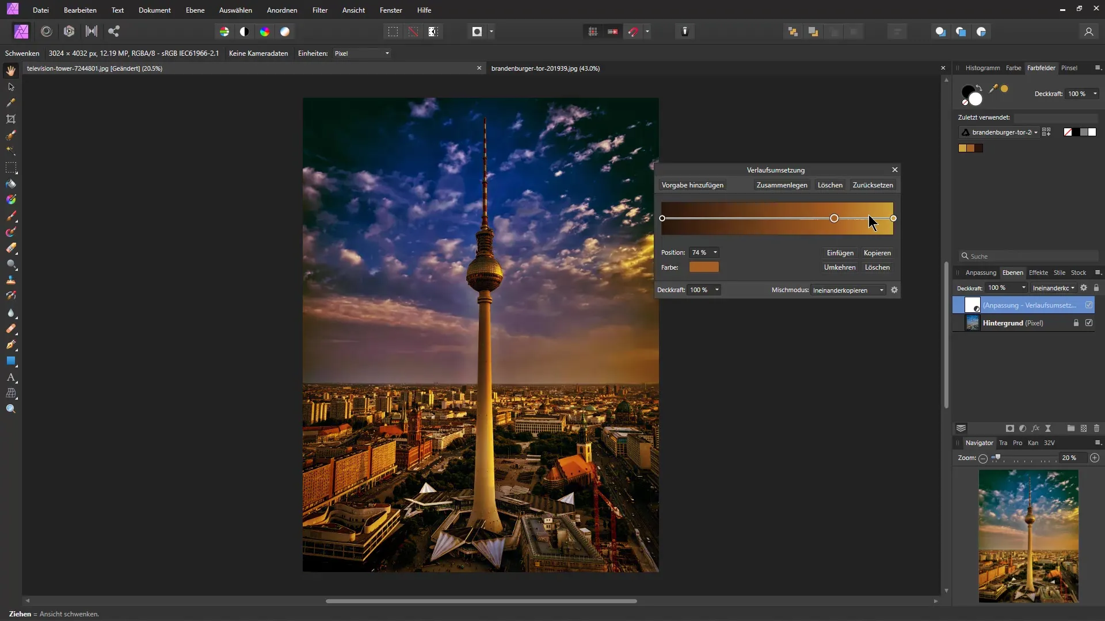Toggle the quick mask button
This screenshot has height=621, width=1105.
click(x=477, y=32)
